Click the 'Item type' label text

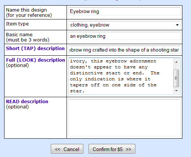[17, 24]
